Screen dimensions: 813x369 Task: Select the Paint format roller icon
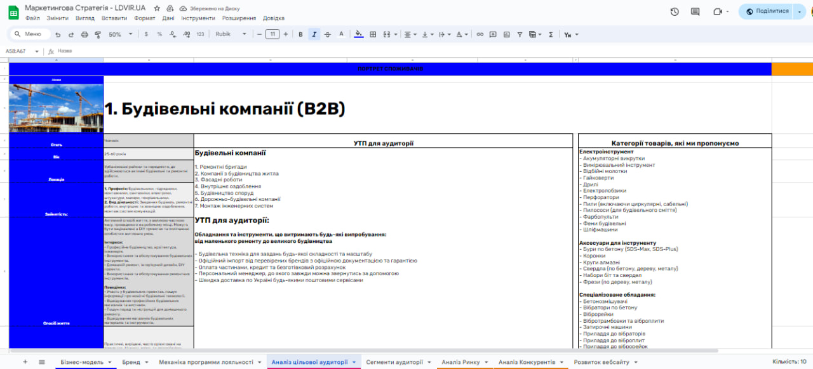pos(97,34)
